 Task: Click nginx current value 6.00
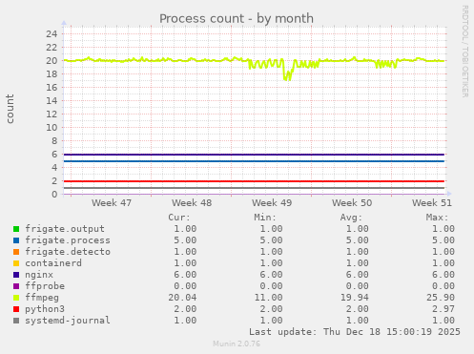[185, 275]
